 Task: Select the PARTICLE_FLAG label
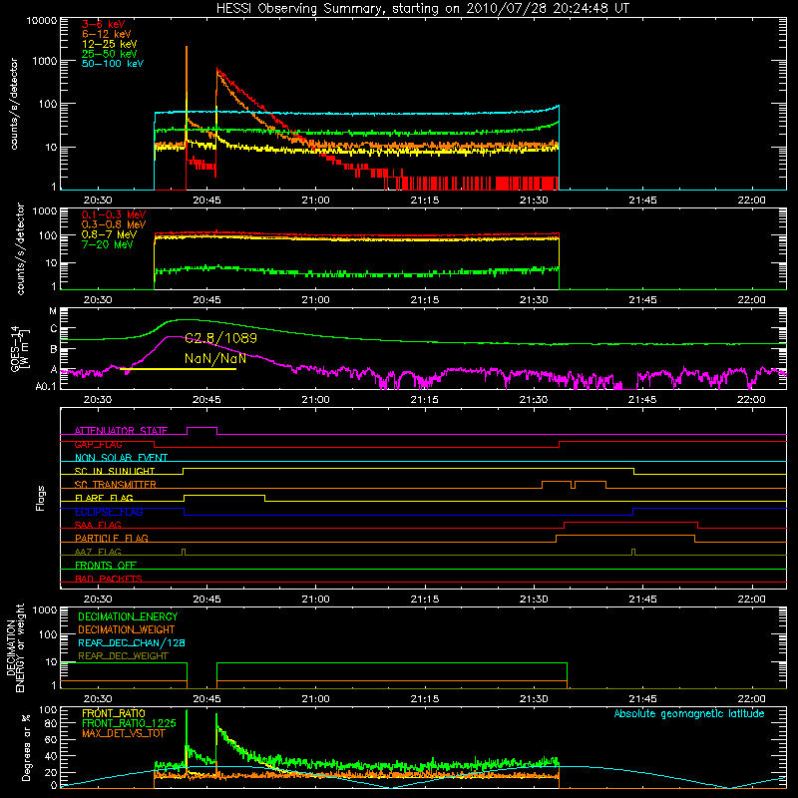(x=112, y=538)
